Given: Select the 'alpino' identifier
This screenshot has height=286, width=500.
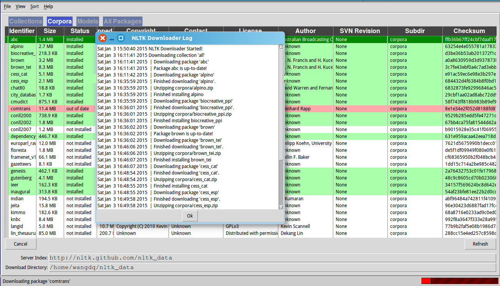Looking at the screenshot, I should point(17,47).
